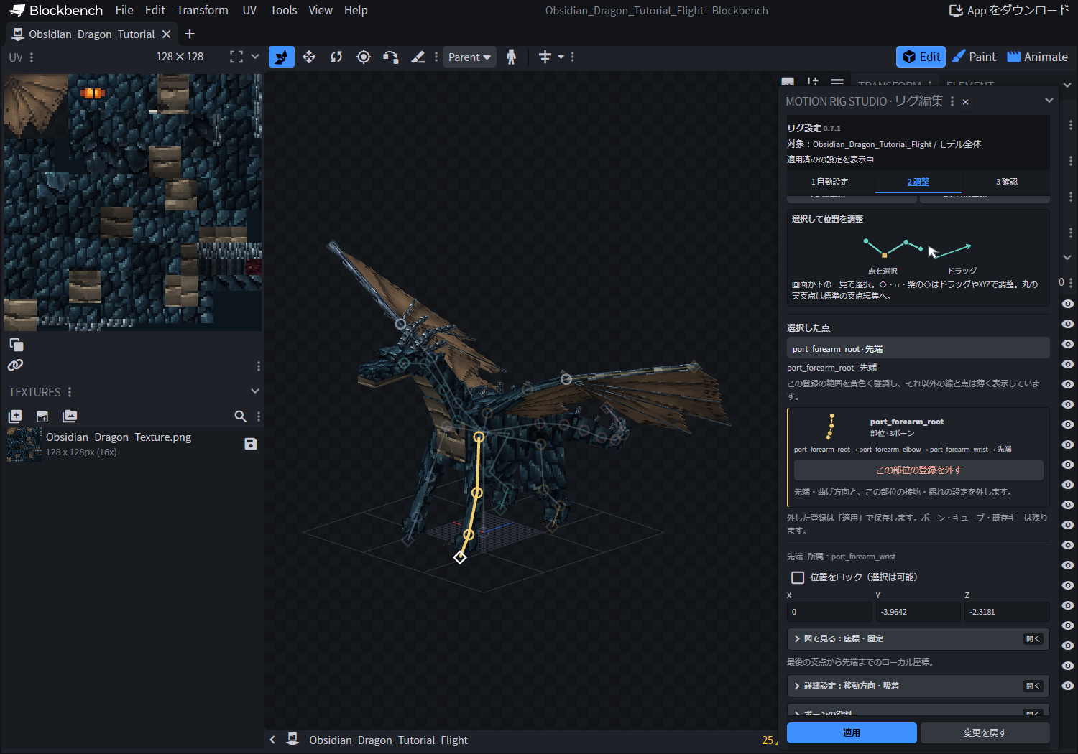Viewport: 1078px width, 754px height.
Task: Close the Motion Rig Studio panel with ×
Action: [x=965, y=102]
